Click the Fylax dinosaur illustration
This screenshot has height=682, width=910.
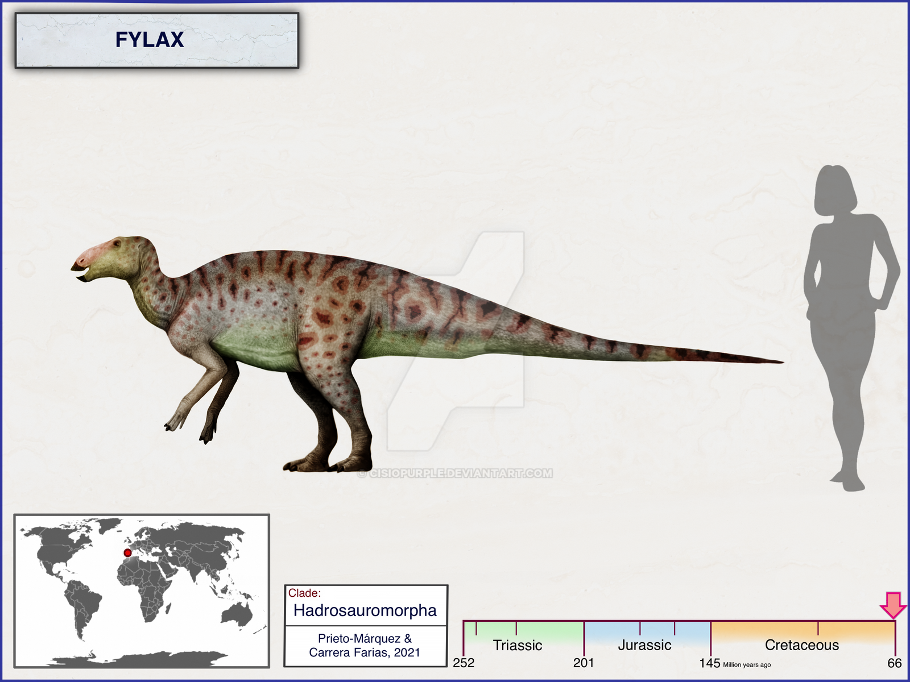pos(427,355)
